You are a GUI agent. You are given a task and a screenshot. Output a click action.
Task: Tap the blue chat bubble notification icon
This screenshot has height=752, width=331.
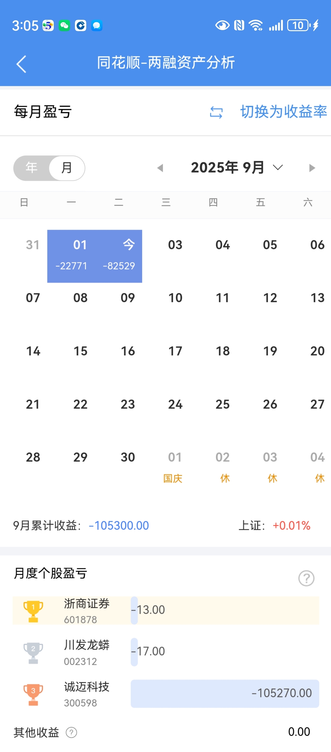(x=97, y=25)
